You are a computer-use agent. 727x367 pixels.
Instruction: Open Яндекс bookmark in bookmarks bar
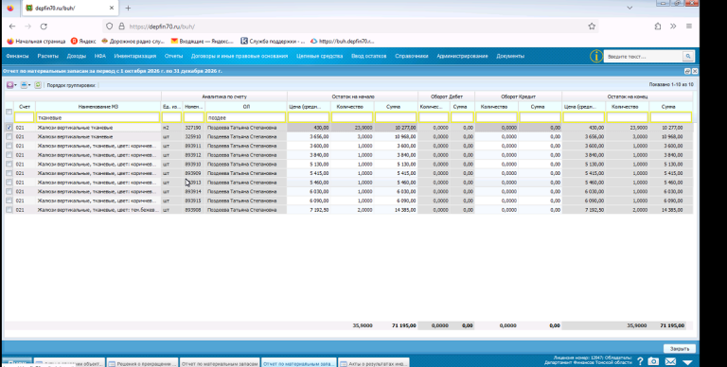[83, 42]
